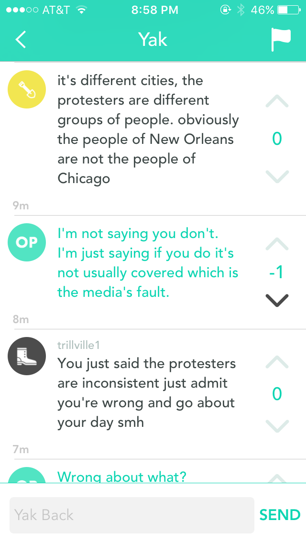Upvote the New Orleans and Chicago reply
This screenshot has height=543, width=306.
(277, 101)
